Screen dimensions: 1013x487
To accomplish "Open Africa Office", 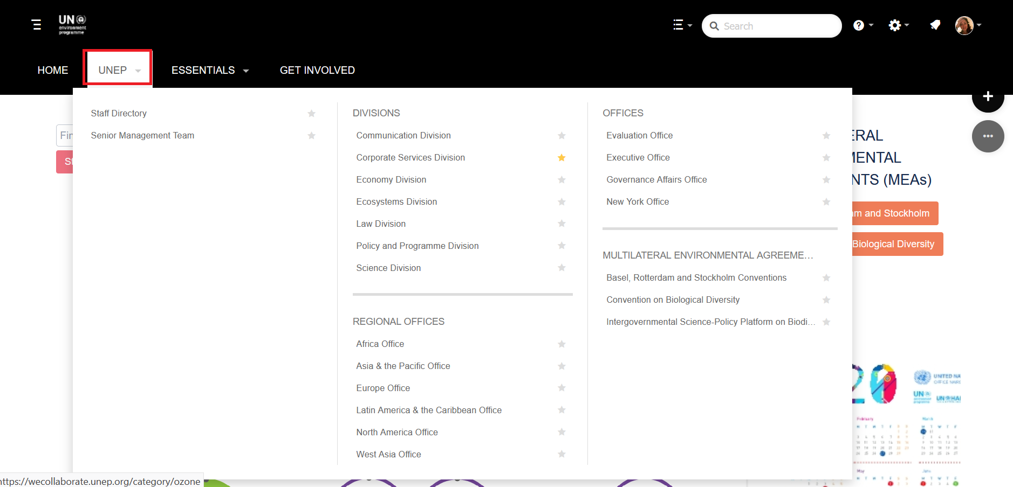I will click(380, 344).
